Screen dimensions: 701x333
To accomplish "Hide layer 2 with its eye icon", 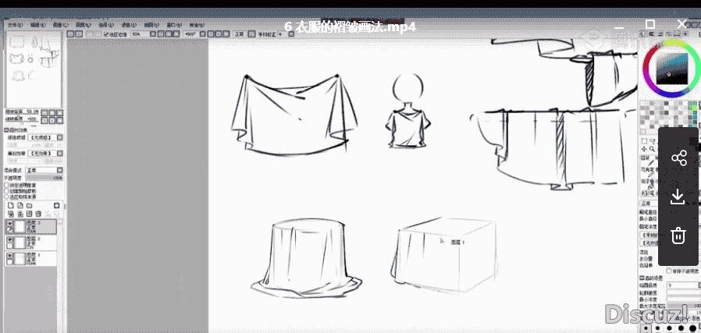I will tap(9, 239).
